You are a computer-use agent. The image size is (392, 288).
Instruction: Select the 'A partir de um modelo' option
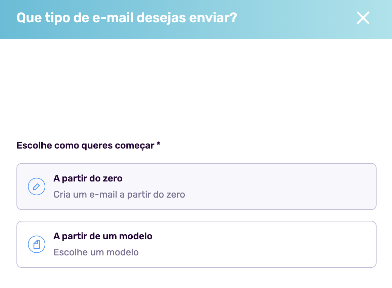coord(196,244)
